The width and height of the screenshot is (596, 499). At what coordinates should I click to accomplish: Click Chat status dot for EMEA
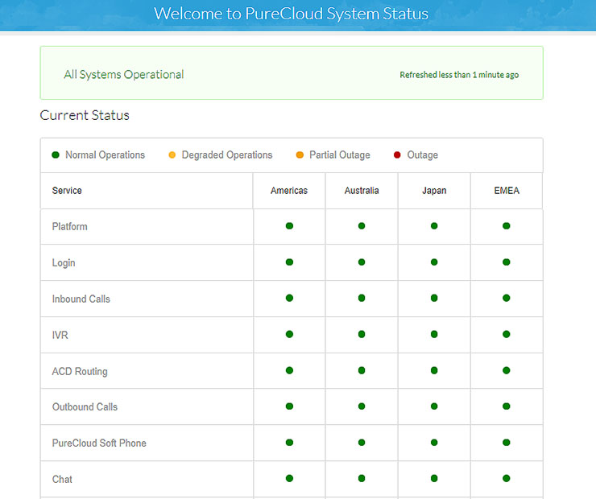pyautogui.click(x=507, y=479)
